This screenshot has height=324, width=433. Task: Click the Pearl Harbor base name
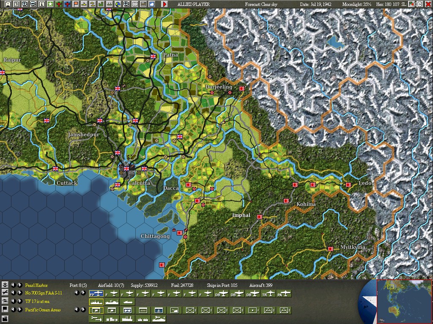click(x=36, y=285)
